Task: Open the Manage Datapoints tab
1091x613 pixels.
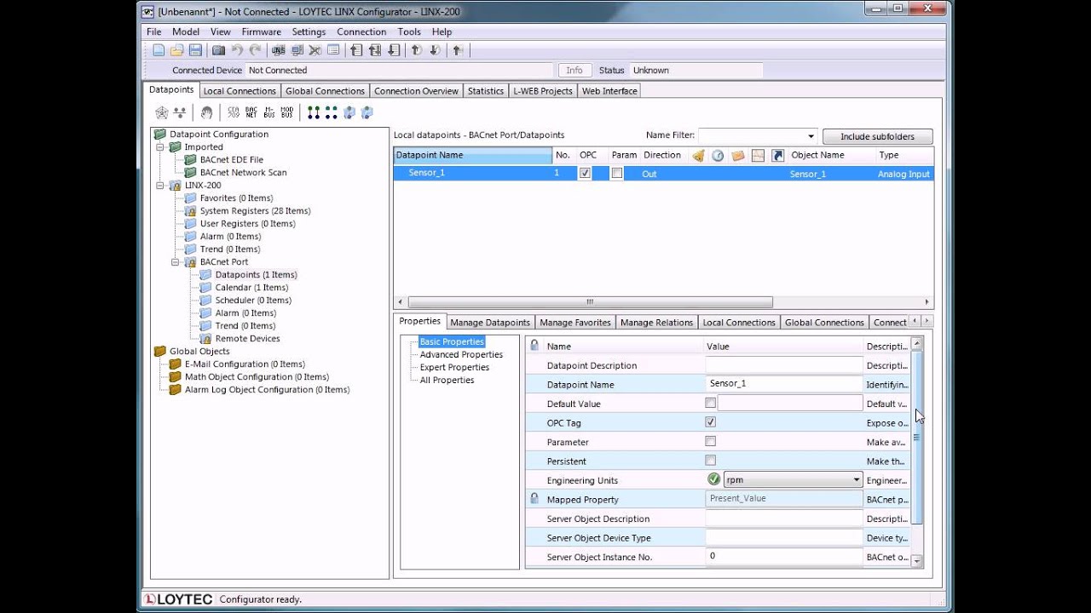Action: pos(490,323)
